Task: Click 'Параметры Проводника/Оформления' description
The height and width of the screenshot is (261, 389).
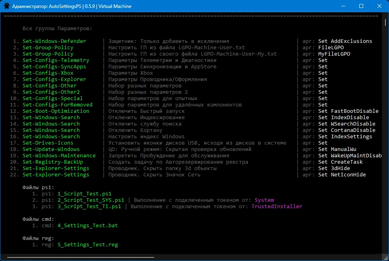Action: point(157,79)
